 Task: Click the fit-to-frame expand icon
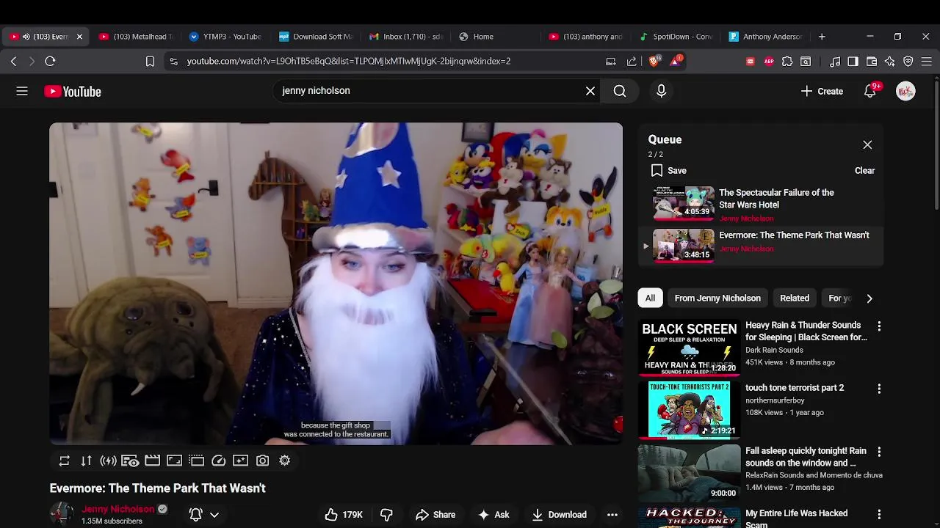[174, 461]
